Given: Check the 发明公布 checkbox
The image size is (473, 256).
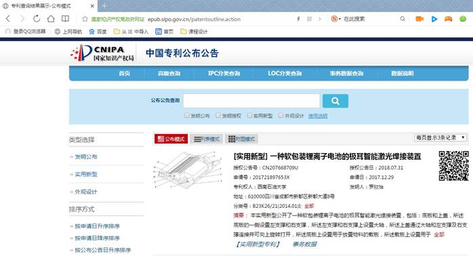Looking at the screenshot, I should point(187,116).
